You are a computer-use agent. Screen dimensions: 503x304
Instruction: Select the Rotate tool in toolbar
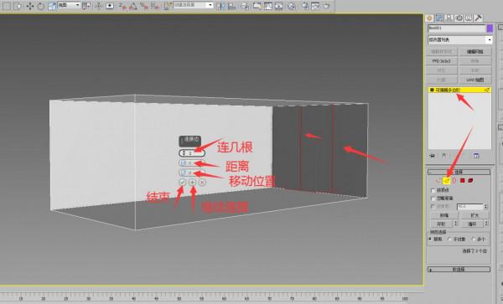(41, 6)
